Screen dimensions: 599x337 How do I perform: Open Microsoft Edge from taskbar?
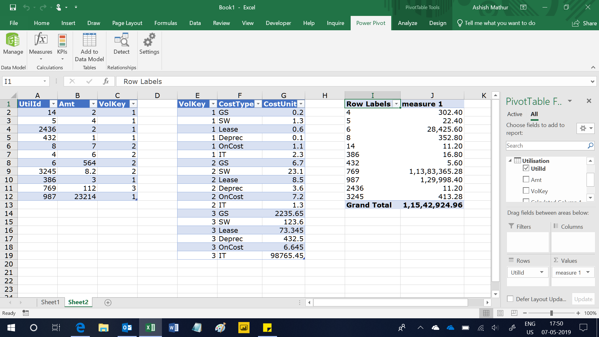click(80, 328)
